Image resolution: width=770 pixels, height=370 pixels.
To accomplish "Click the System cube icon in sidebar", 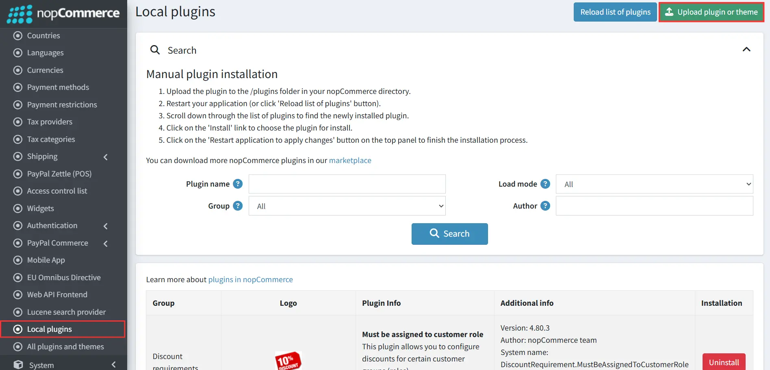I will 18,364.
